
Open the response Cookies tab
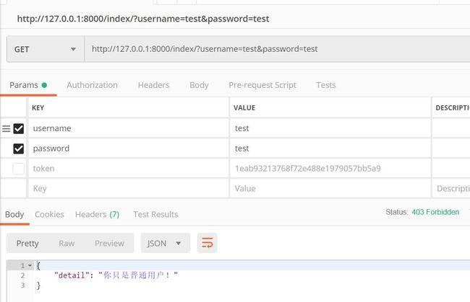pyautogui.click(x=49, y=215)
